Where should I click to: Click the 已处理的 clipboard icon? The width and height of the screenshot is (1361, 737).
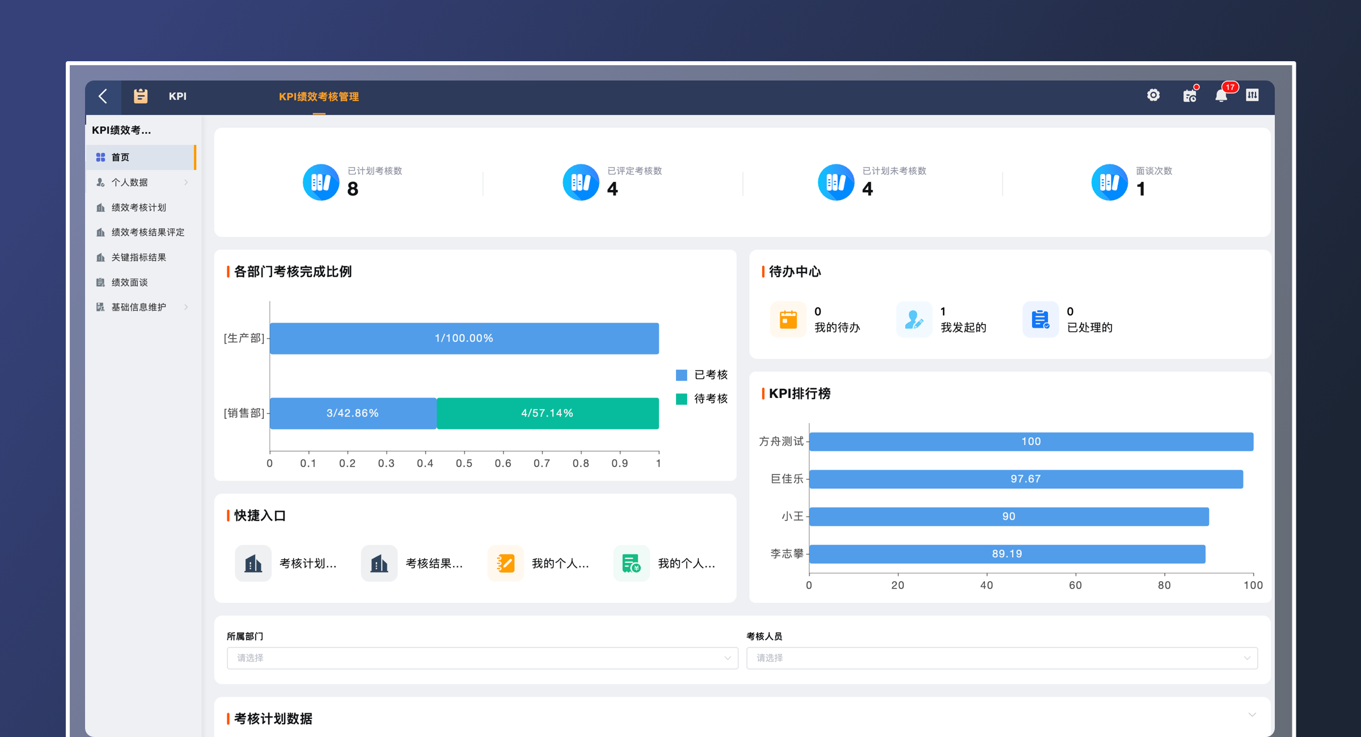1040,319
